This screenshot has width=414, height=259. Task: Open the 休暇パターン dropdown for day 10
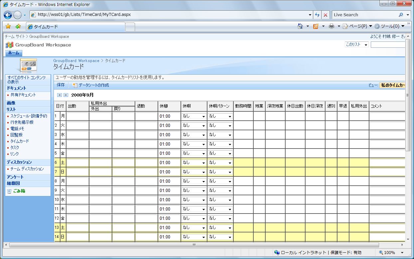click(x=220, y=200)
